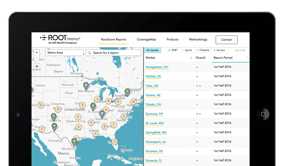Click the cluster marker showing 9
This screenshot has height=166, width=284.
[x=123, y=116]
